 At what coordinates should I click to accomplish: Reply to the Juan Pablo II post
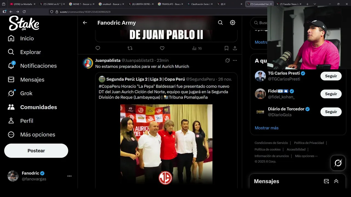tap(98, 48)
